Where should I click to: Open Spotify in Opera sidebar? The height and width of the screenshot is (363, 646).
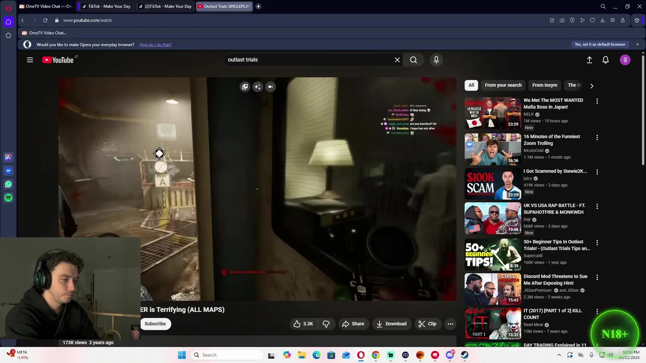pos(8,198)
